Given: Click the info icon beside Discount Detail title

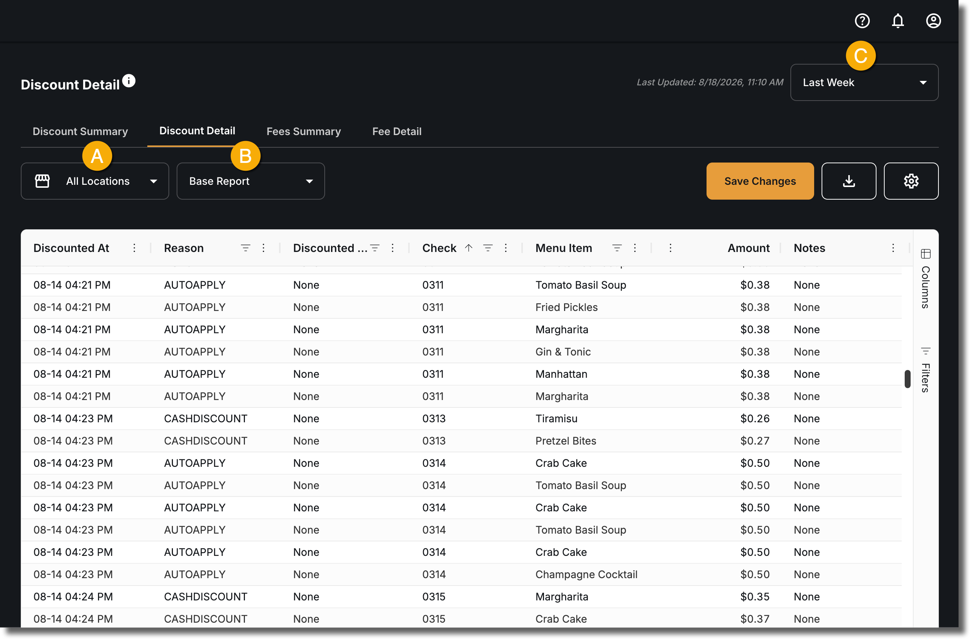Looking at the screenshot, I should click(129, 81).
